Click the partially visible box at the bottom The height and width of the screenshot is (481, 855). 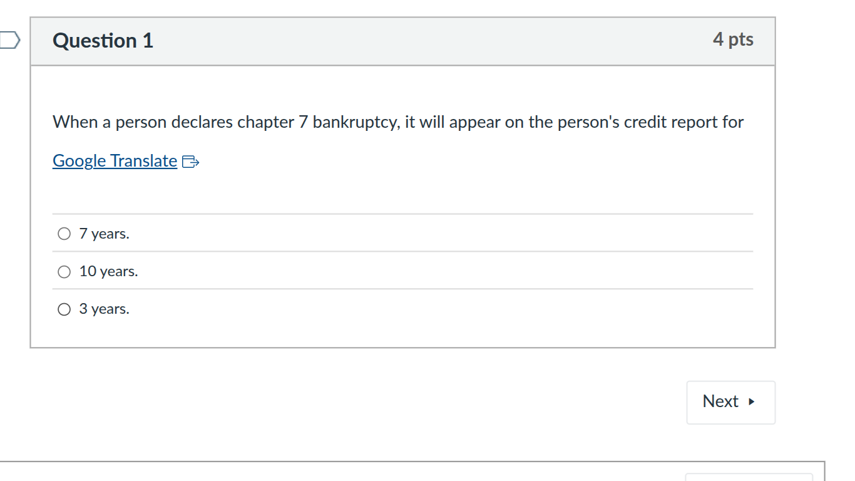[413, 473]
